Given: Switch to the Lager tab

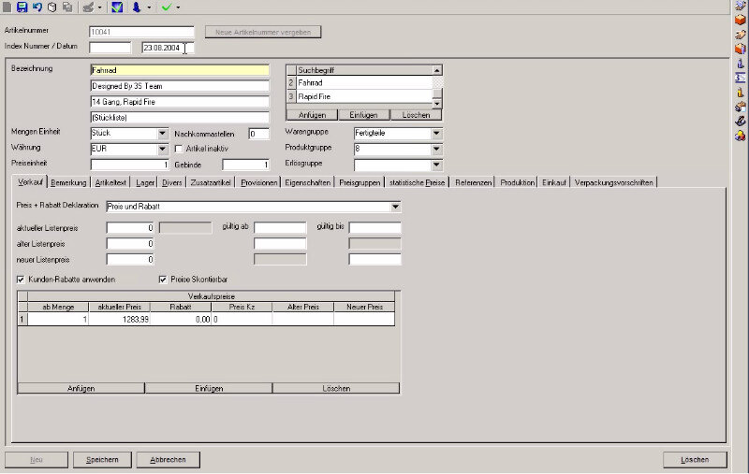Looking at the screenshot, I should (x=144, y=182).
